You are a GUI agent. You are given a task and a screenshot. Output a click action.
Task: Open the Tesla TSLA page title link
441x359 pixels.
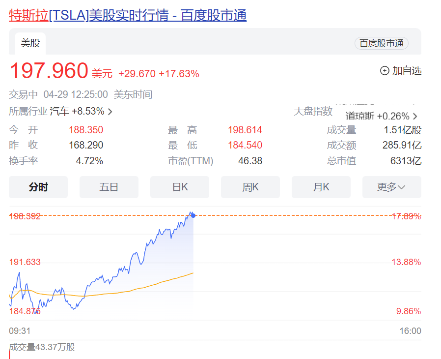tap(128, 15)
